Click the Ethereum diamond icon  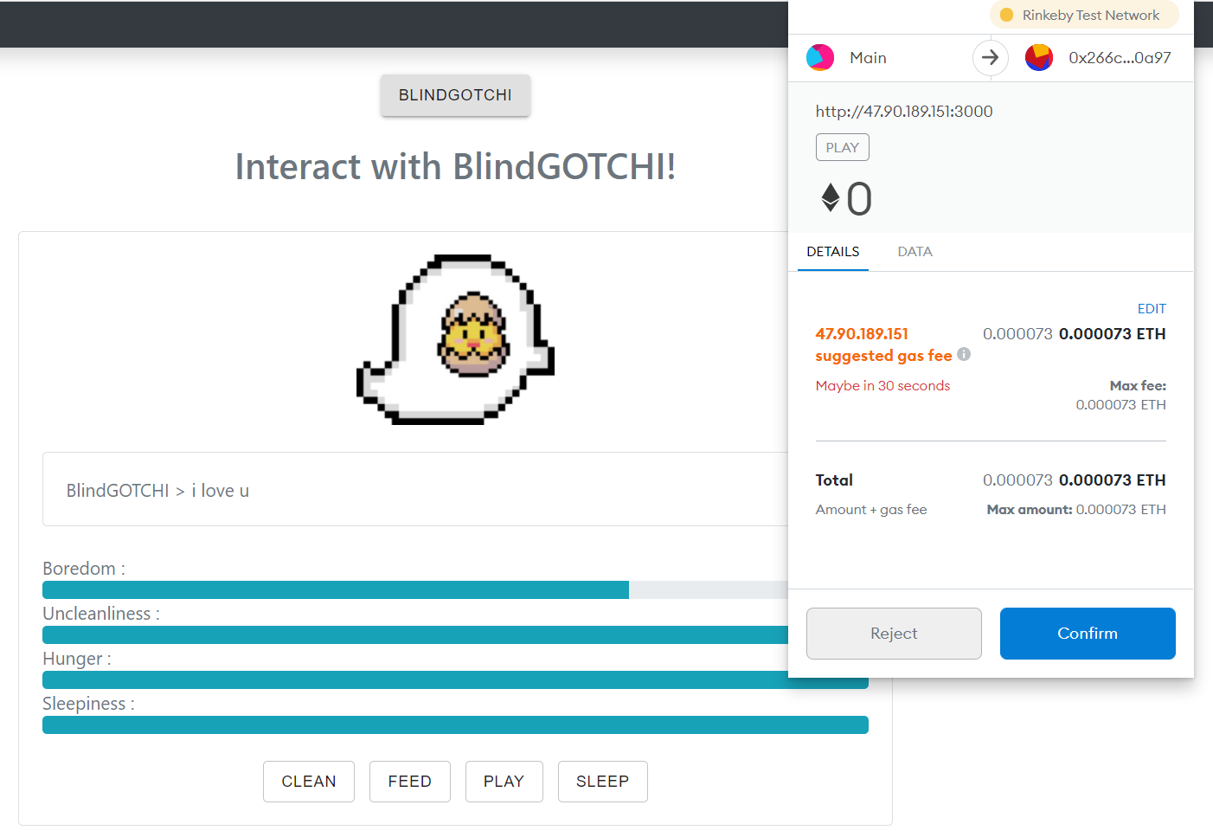[831, 198]
